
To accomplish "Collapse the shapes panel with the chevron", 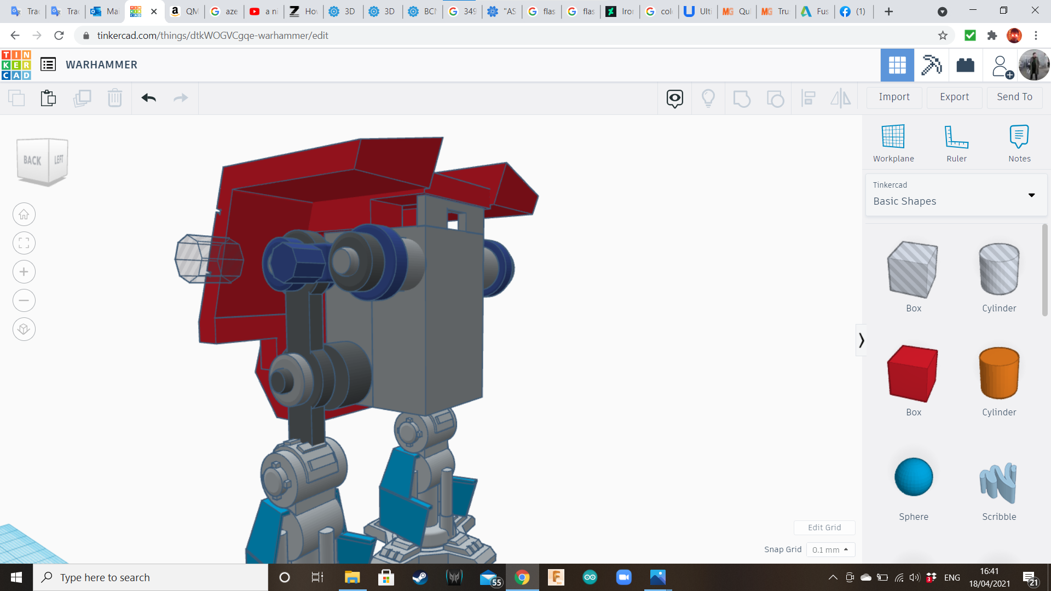I will (861, 340).
